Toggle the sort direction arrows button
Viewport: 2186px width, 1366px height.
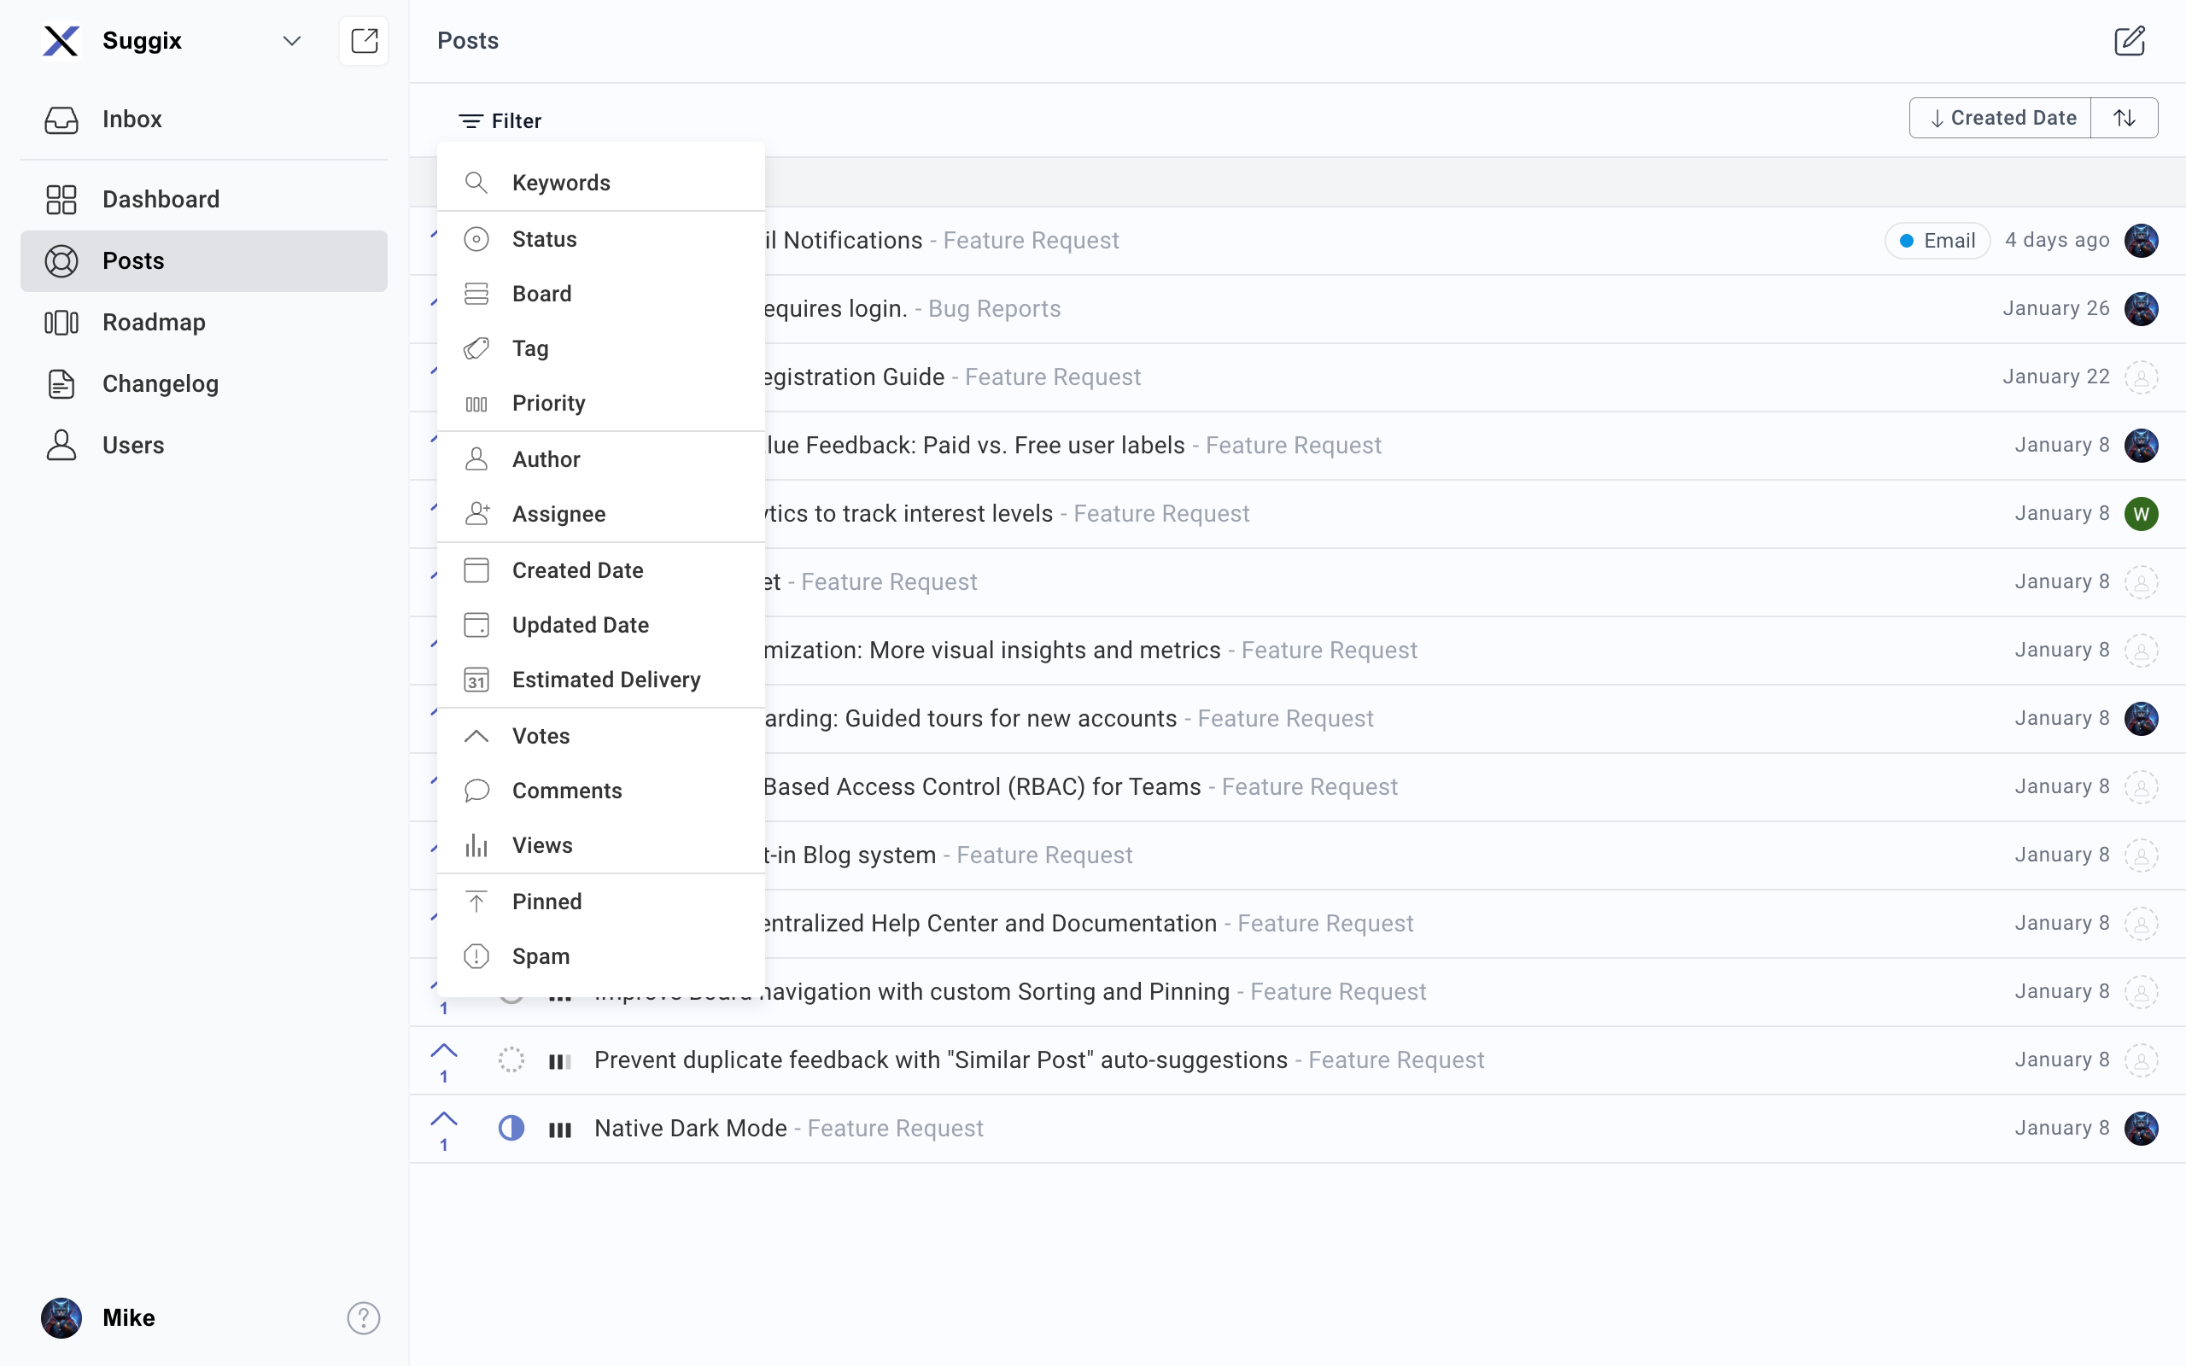(x=2124, y=119)
